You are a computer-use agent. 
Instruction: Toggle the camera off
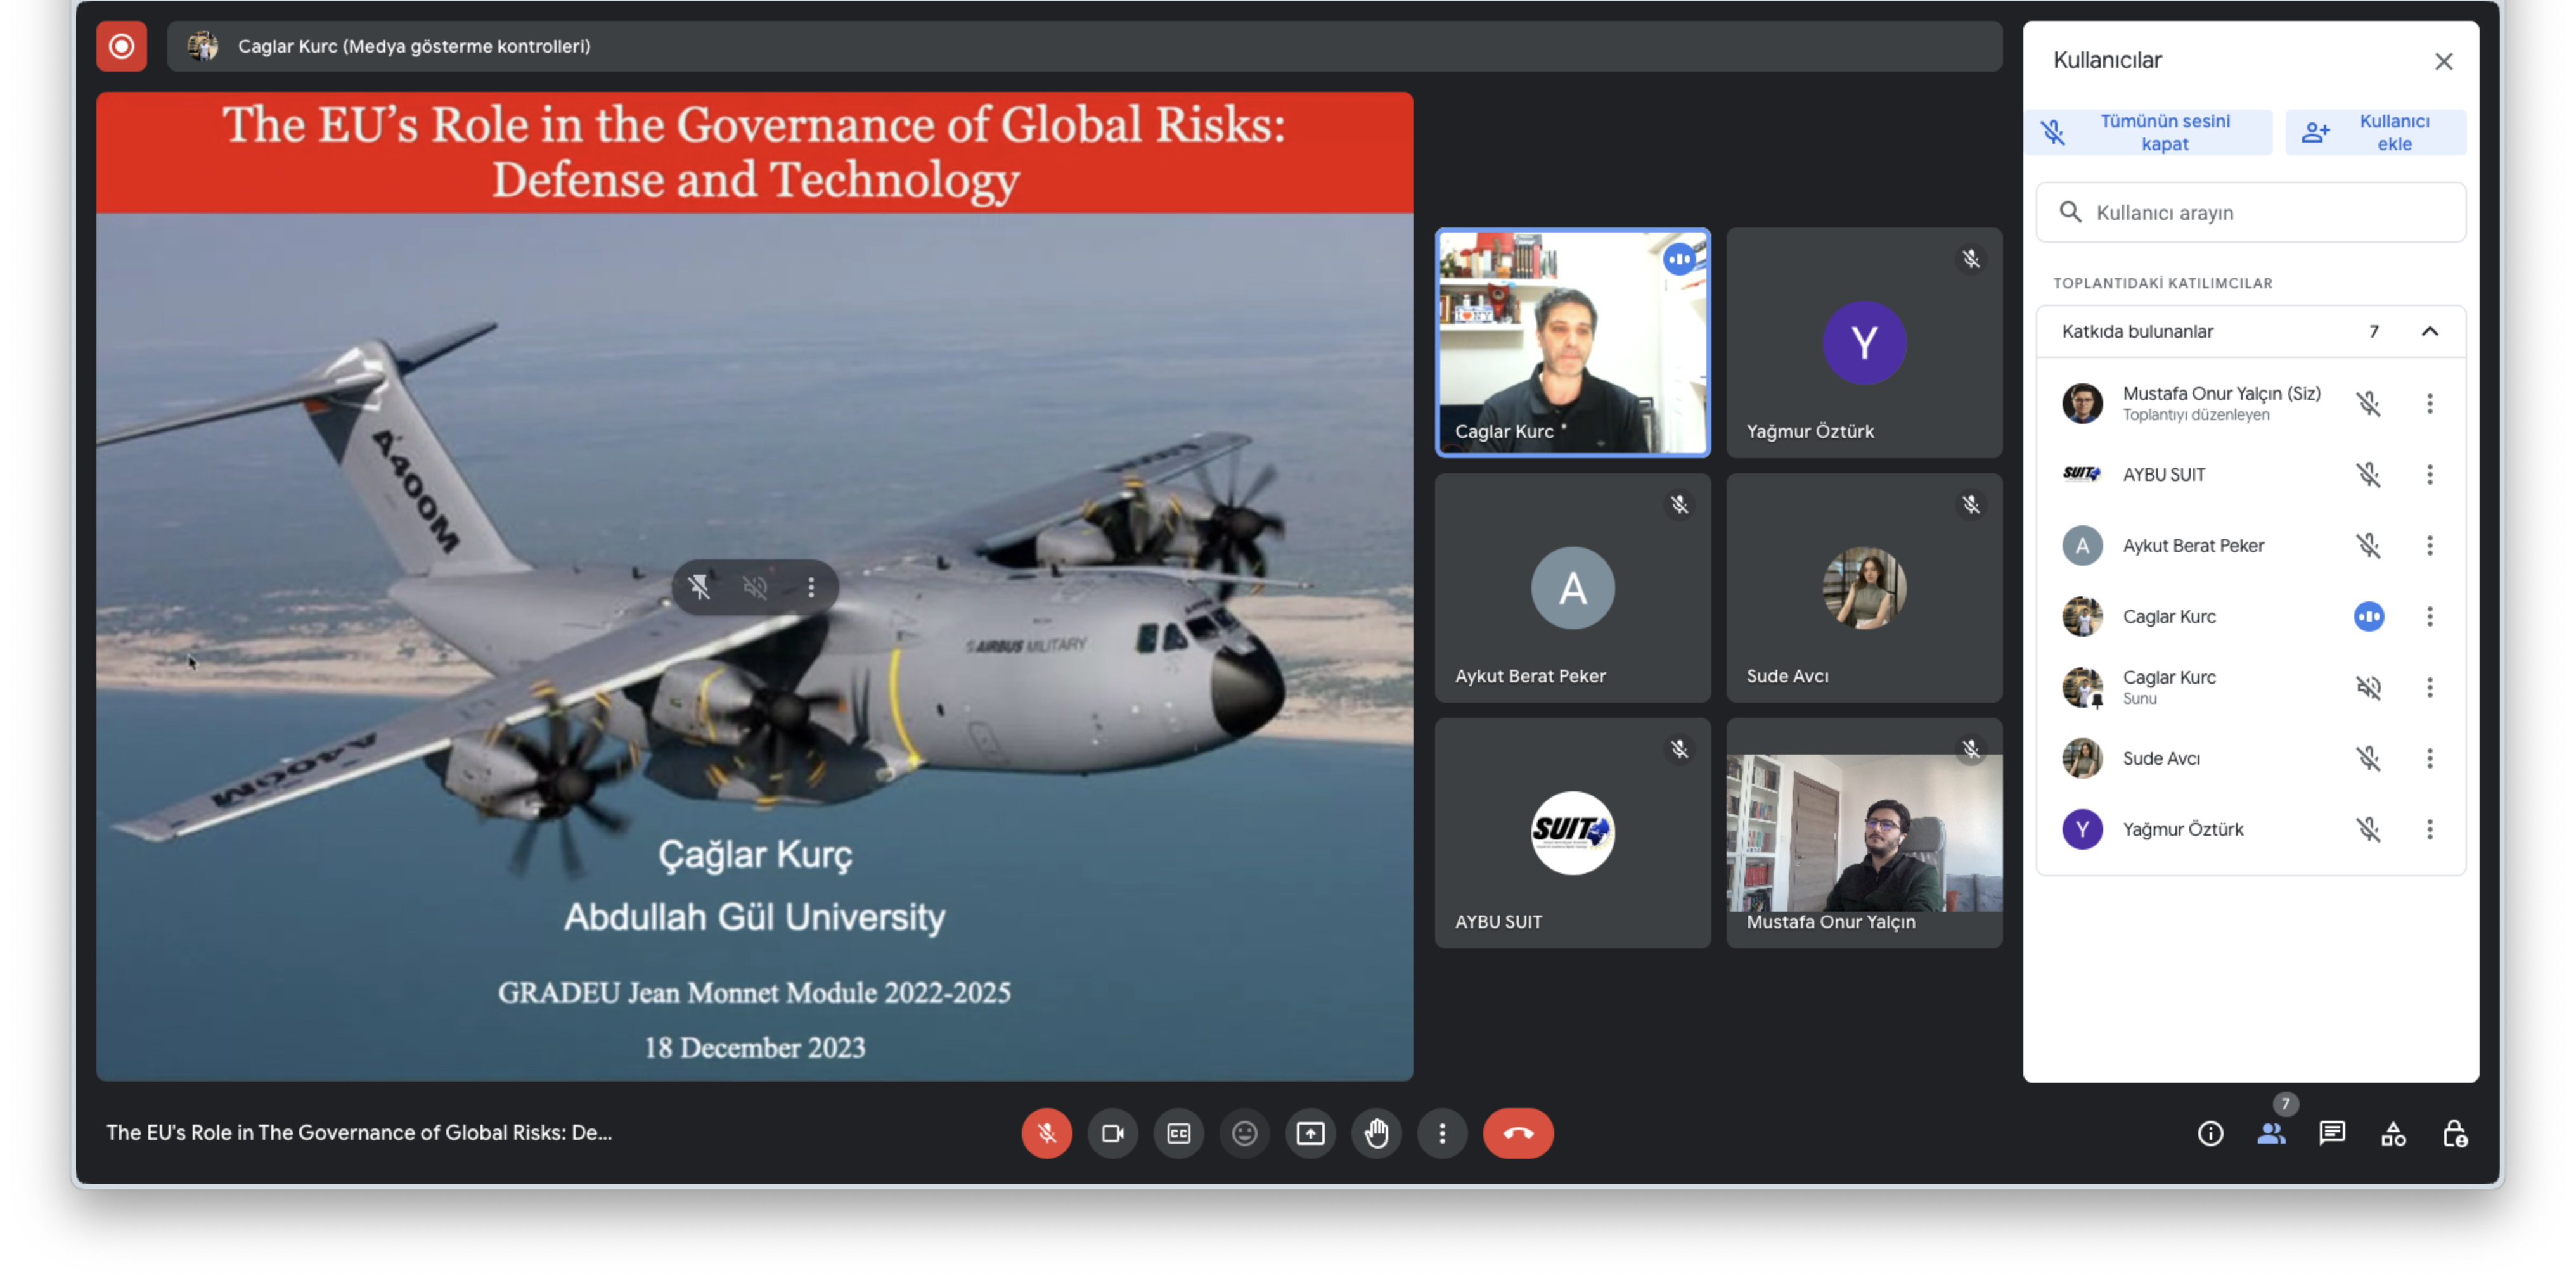1112,1133
